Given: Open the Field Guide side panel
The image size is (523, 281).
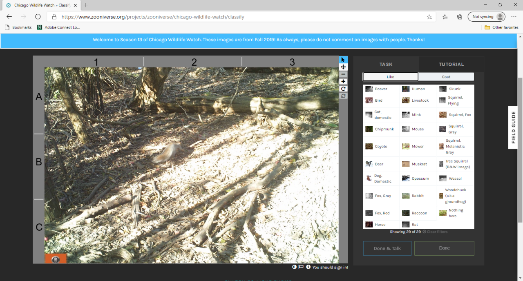Looking at the screenshot, I should click(x=513, y=127).
